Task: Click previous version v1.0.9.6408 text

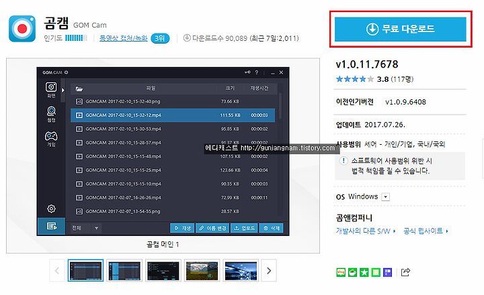Action: click(x=405, y=102)
